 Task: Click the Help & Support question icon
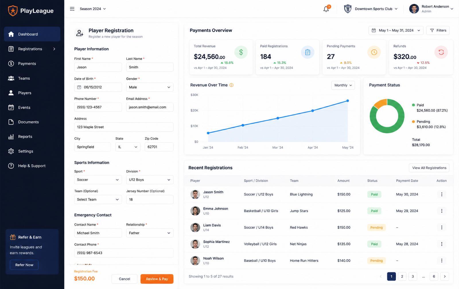coord(11,166)
